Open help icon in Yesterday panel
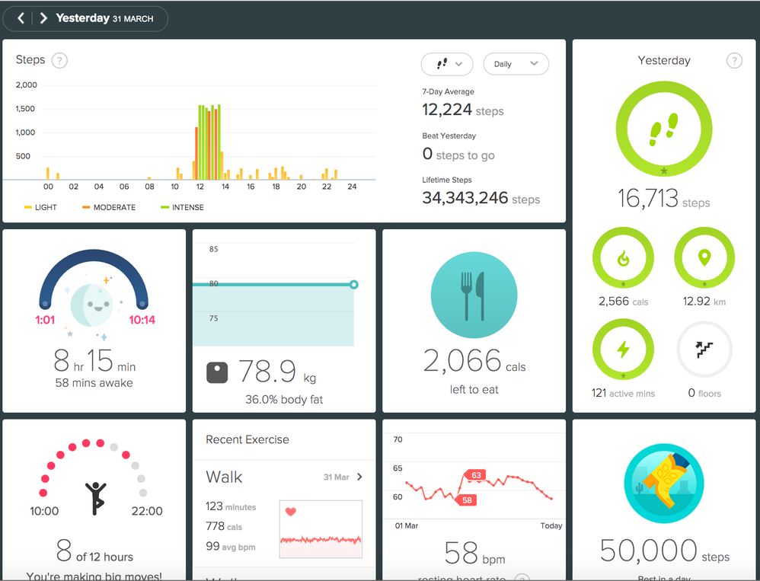Image resolution: width=760 pixels, height=581 pixels. [x=734, y=60]
